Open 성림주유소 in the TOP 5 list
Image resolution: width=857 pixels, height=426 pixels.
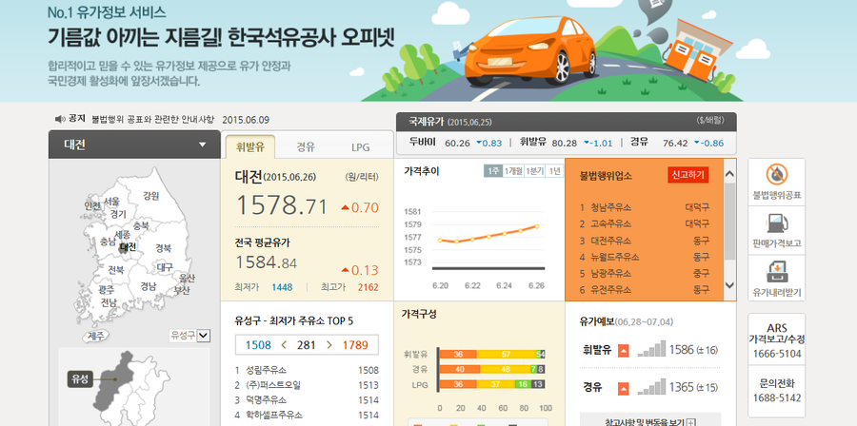(x=267, y=370)
